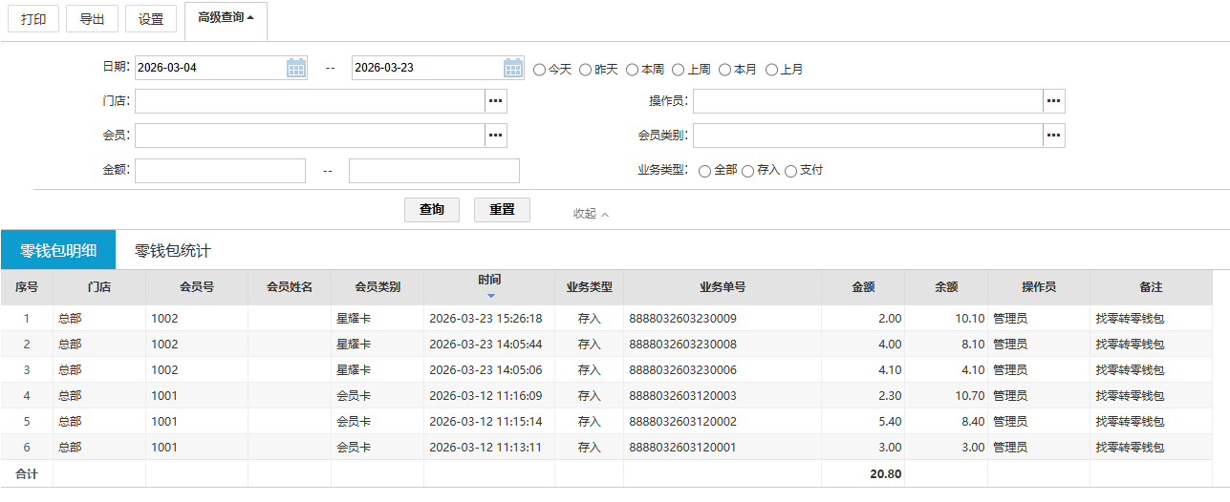Click the member field ellipsis browse button
1230x502 pixels.
coord(495,136)
